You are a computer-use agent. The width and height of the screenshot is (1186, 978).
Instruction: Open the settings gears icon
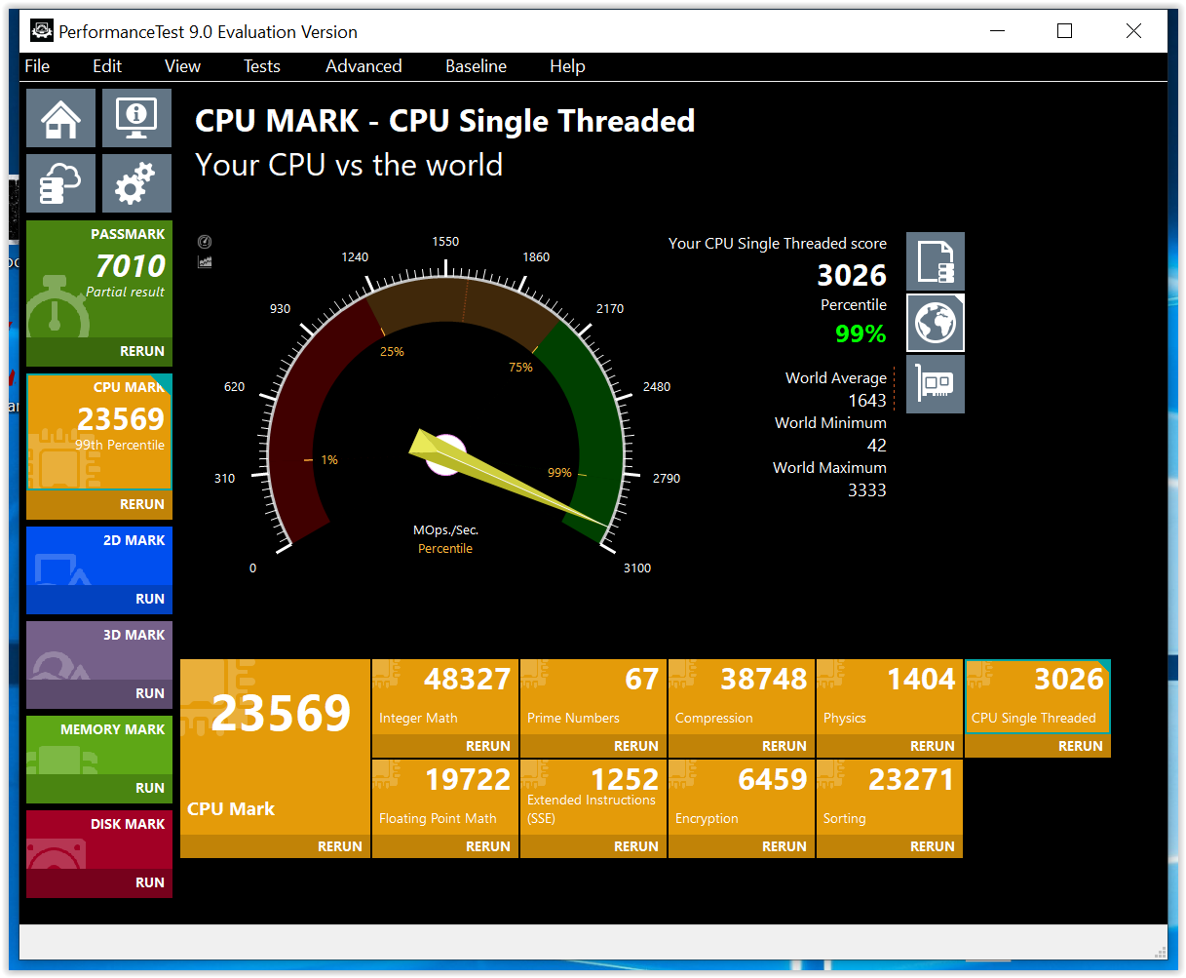tap(136, 183)
